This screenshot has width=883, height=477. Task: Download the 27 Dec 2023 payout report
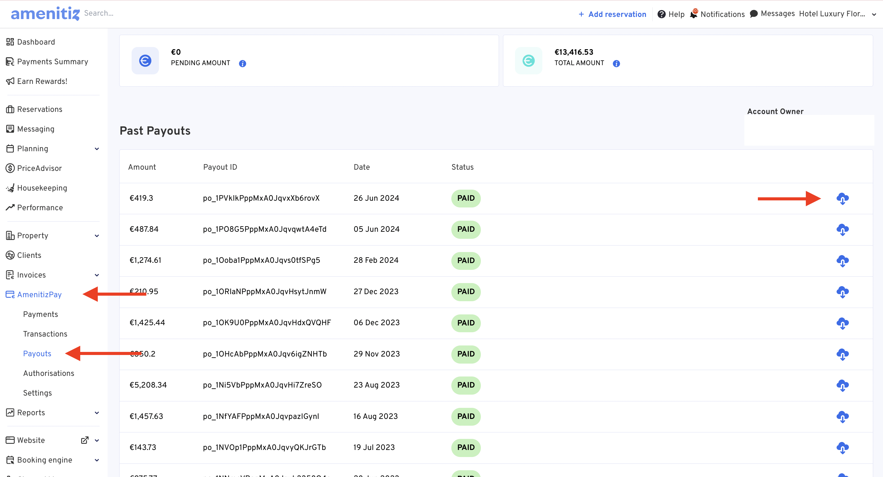[x=842, y=292]
